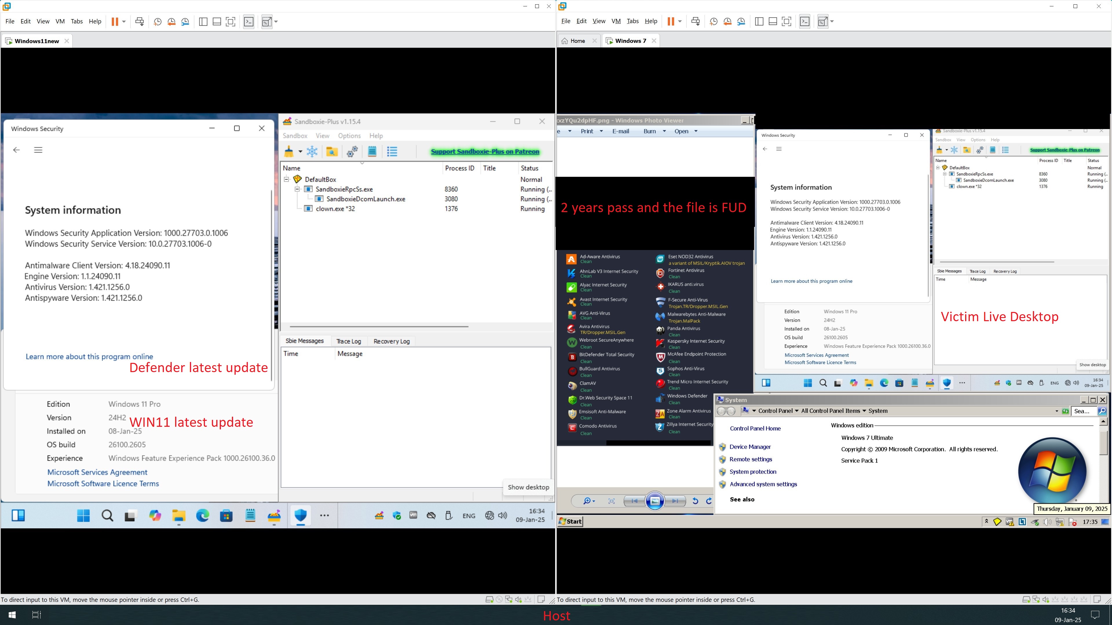This screenshot has width=1112, height=625.
Task: Open Microsoft Services Agreement link in left VM
Action: click(97, 472)
